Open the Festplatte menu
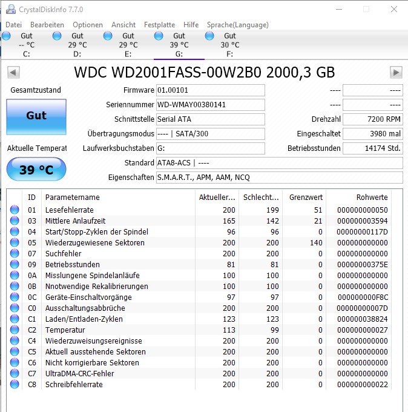This screenshot has height=412, width=408. (x=159, y=25)
